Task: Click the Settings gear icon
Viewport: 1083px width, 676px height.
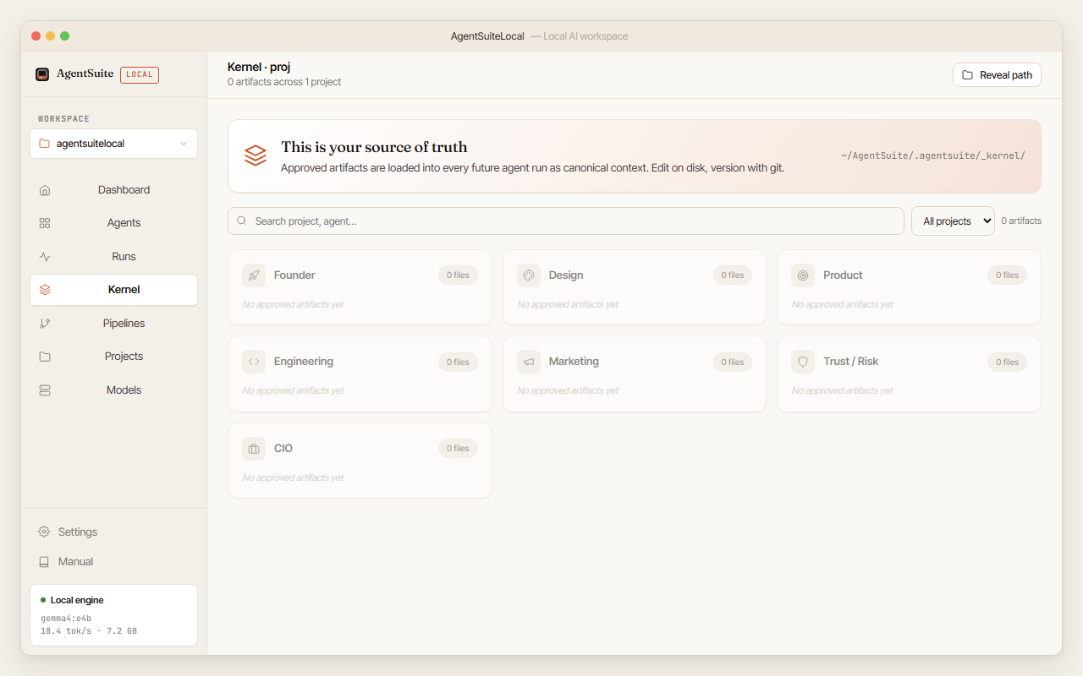Action: [44, 532]
